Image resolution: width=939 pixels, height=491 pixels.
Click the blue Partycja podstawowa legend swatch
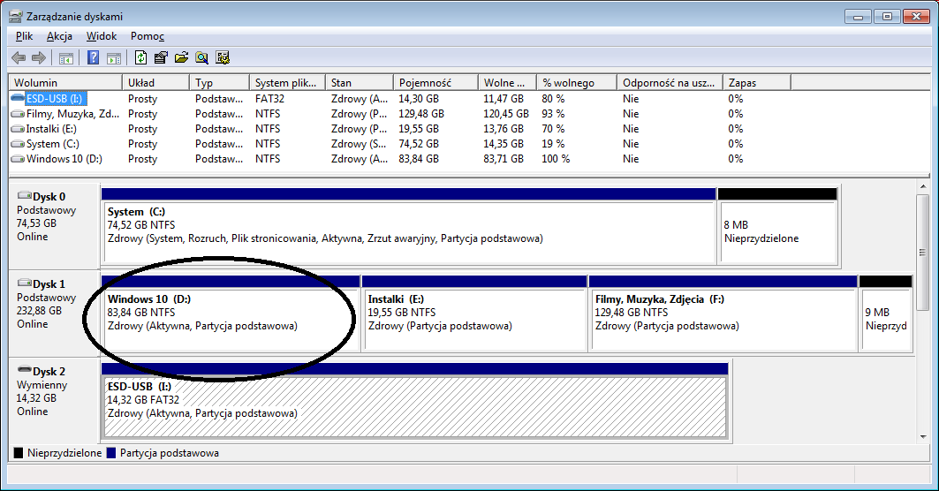point(110,453)
